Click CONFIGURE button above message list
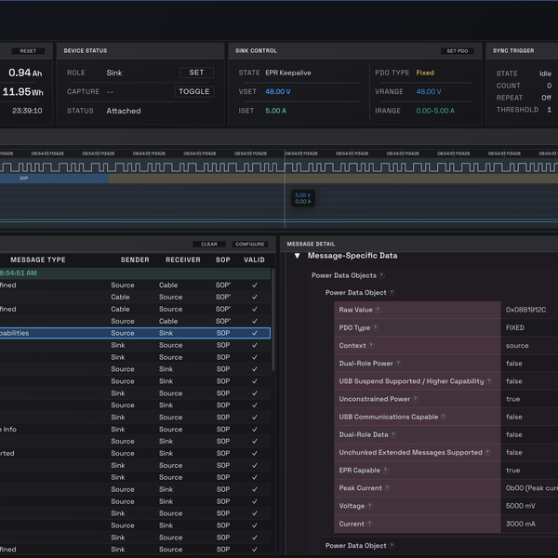This screenshot has height=558, width=558. [250, 244]
